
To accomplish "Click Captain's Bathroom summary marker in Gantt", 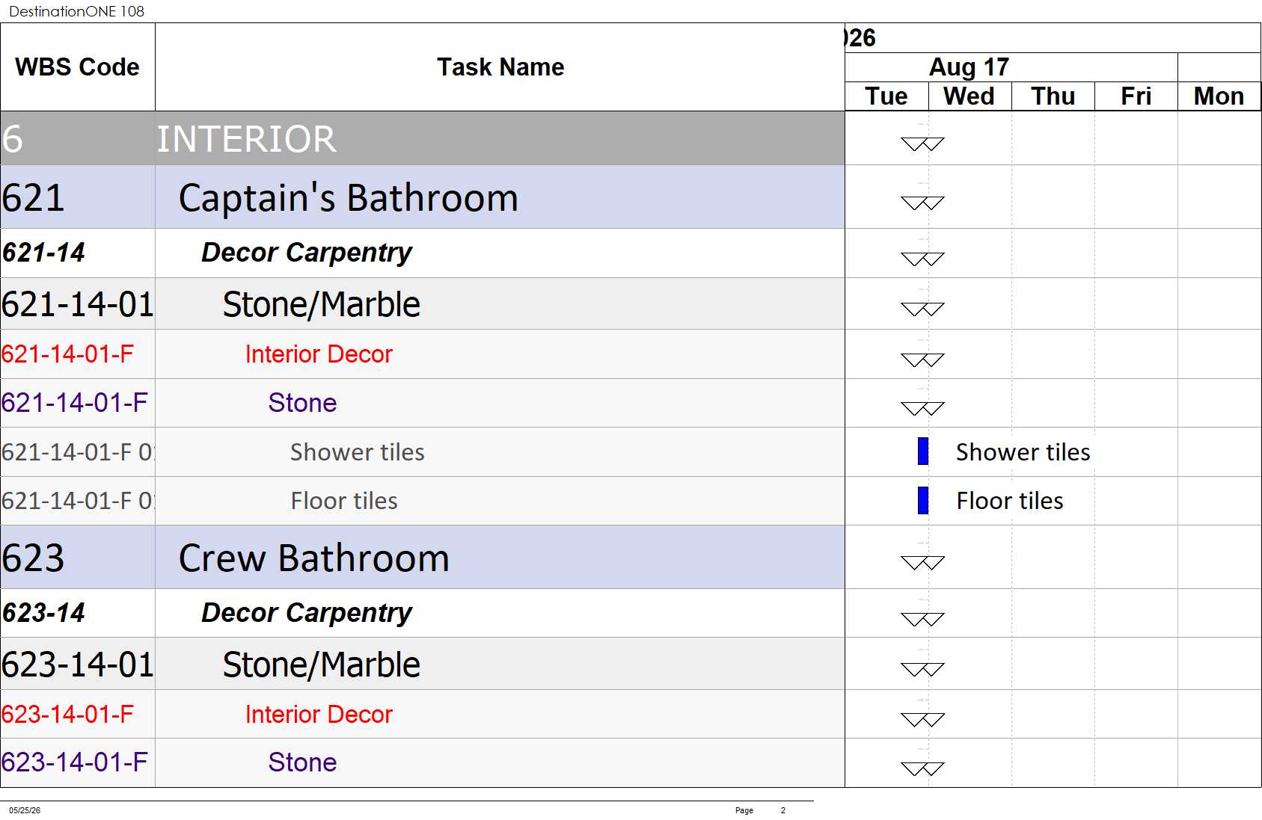I will 922,203.
